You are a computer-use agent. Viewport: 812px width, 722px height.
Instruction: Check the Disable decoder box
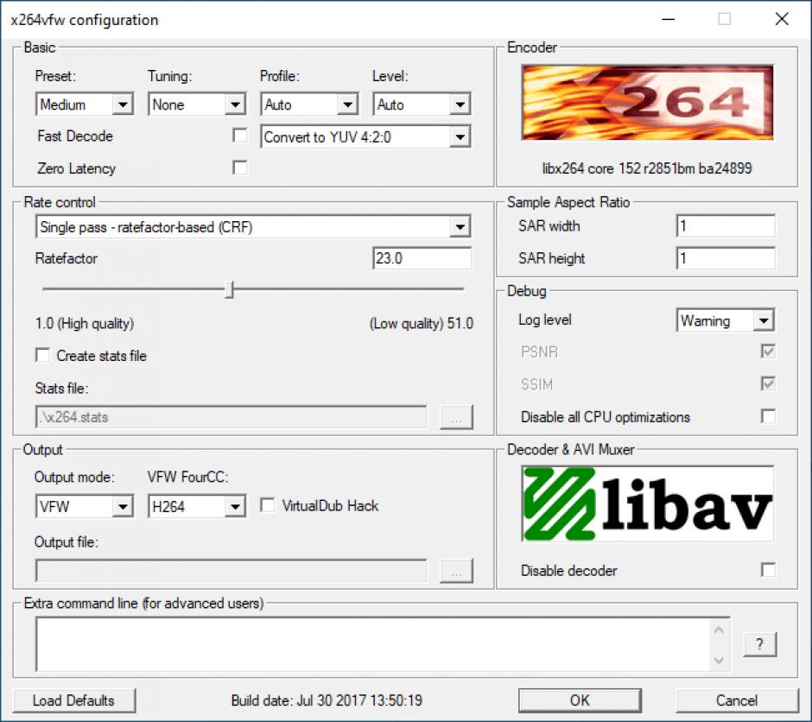click(768, 570)
